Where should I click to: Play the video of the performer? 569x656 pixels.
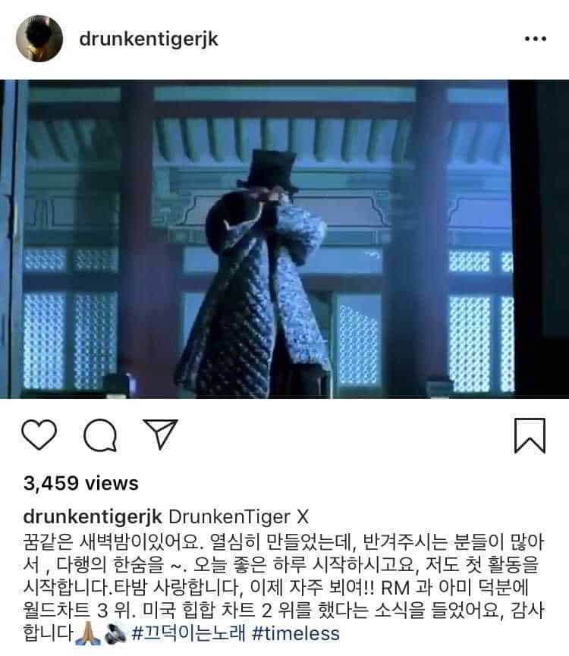tap(284, 239)
